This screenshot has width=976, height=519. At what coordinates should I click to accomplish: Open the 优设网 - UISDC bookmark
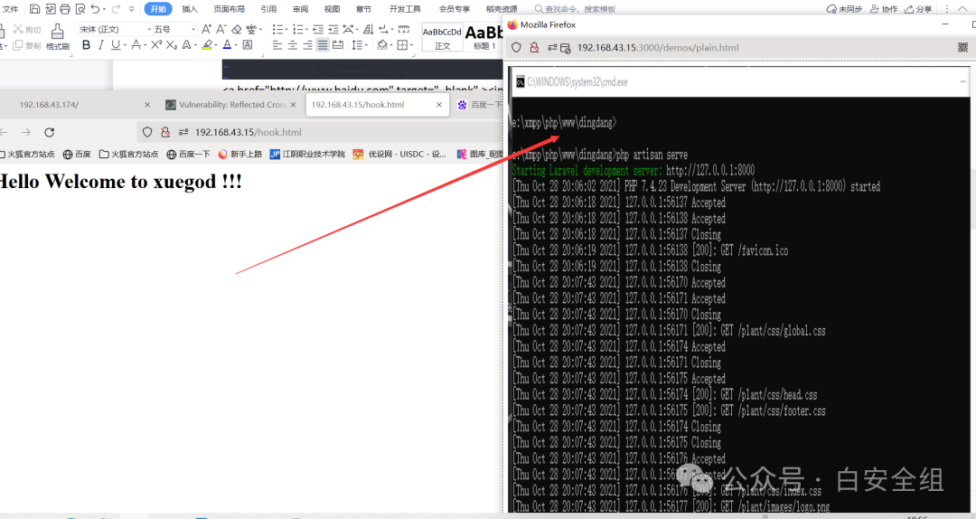tap(399, 154)
